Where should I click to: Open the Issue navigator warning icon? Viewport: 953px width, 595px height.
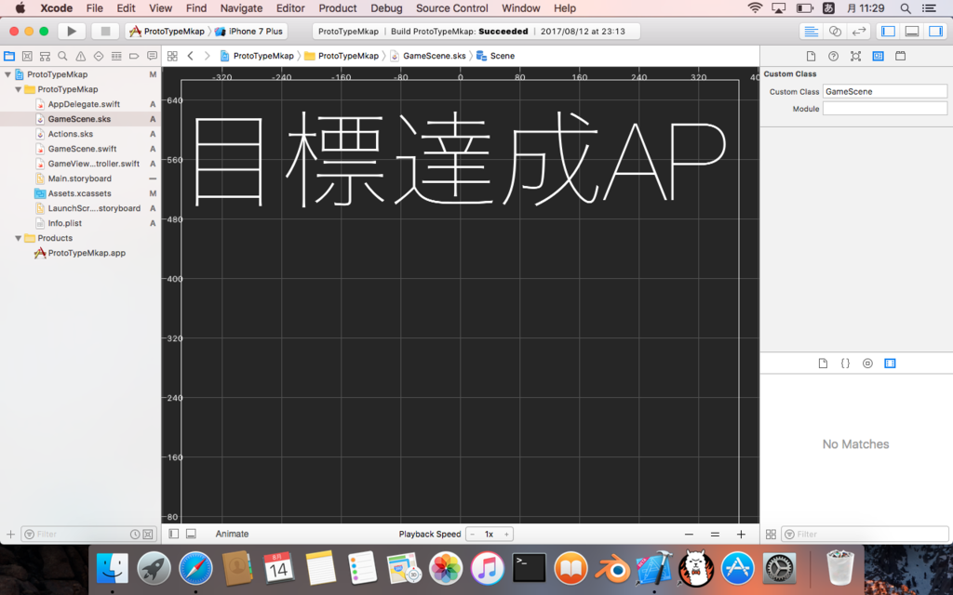(x=80, y=56)
